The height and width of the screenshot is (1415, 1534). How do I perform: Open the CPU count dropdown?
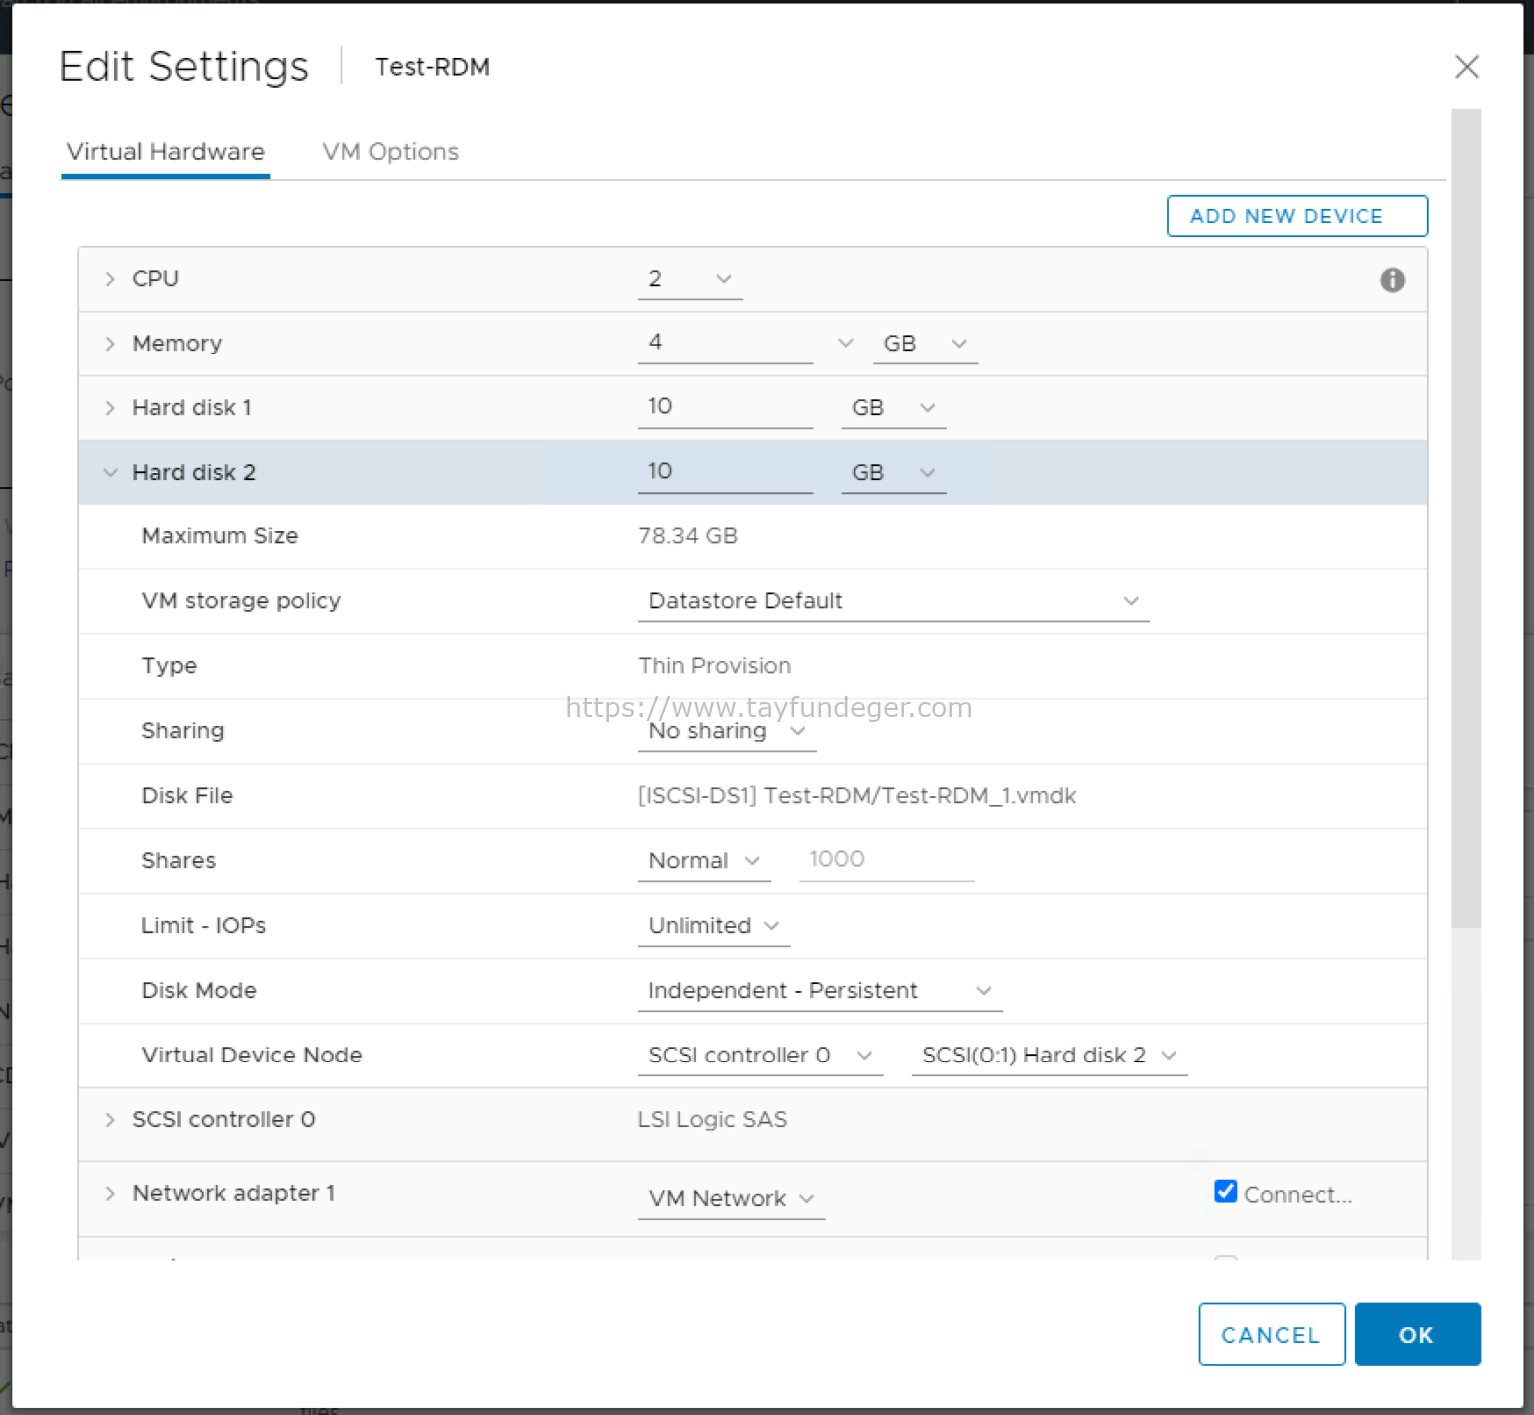pos(690,279)
